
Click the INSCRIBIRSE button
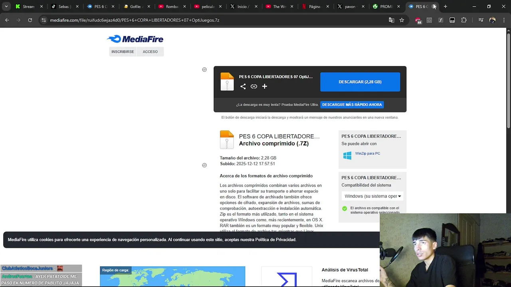pos(123,51)
